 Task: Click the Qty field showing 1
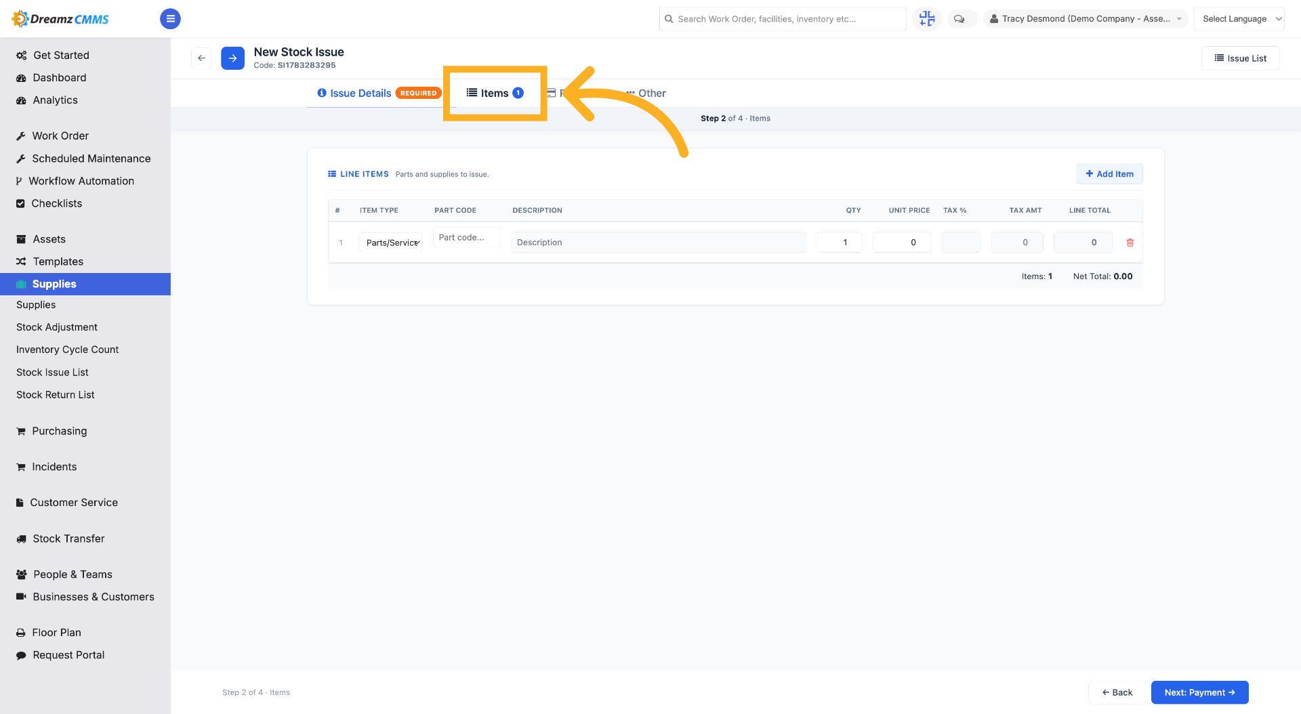coord(840,243)
